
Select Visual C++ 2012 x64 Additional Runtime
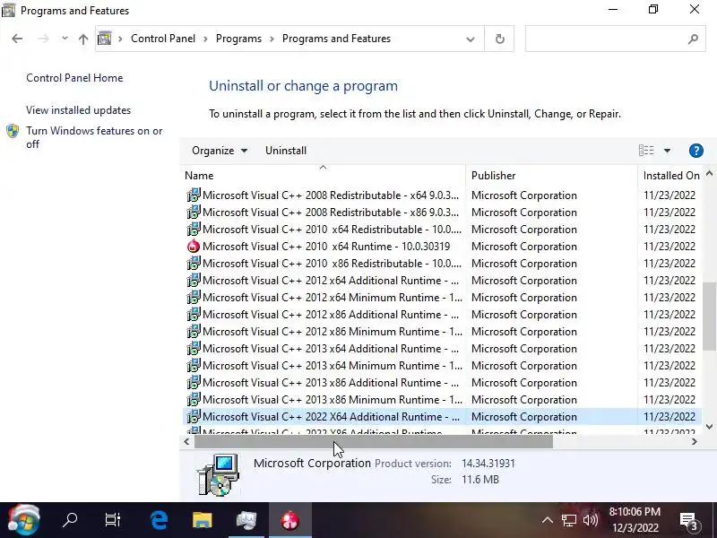coord(442,281)
